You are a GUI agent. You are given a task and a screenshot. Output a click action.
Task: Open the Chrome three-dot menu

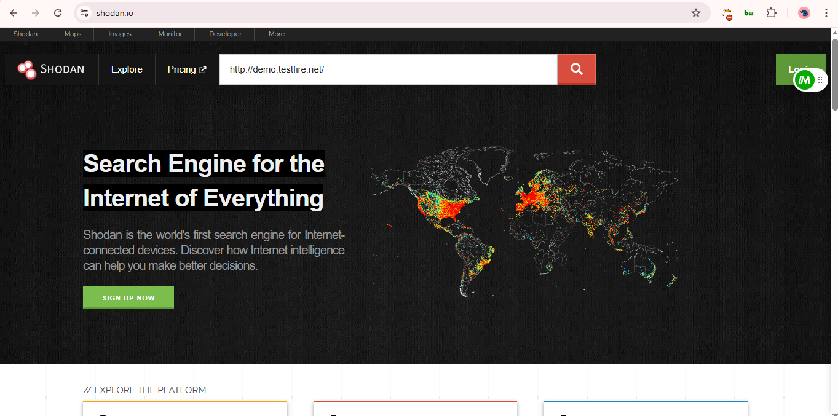click(826, 13)
